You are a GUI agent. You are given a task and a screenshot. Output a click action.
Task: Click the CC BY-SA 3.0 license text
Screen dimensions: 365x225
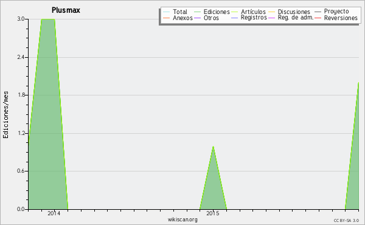pos(346,220)
